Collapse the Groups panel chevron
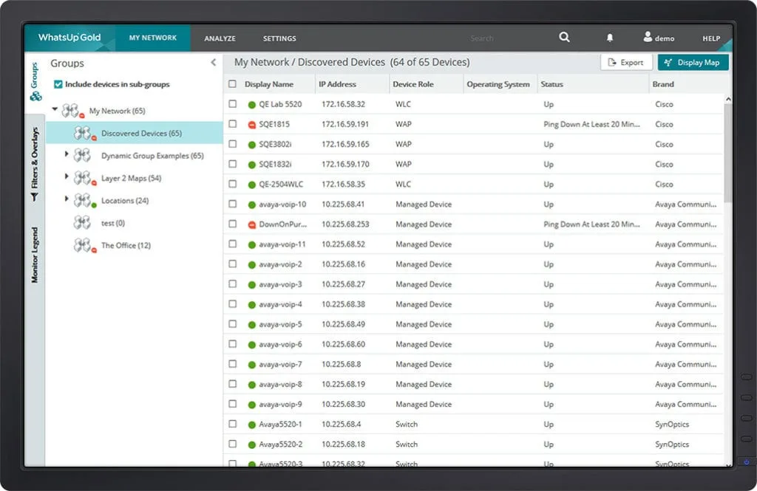 coord(214,62)
